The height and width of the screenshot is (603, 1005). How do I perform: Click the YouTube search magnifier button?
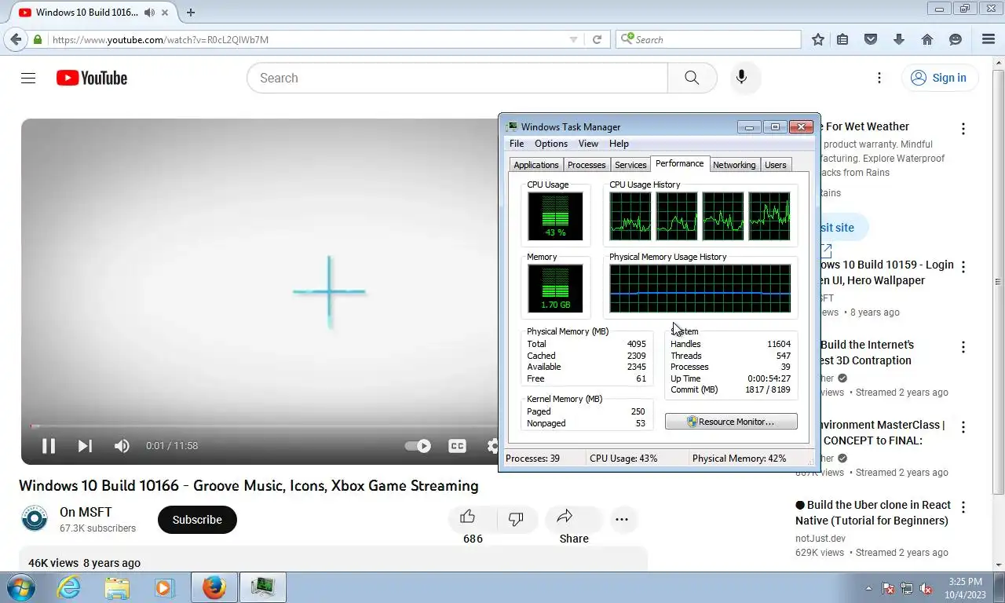[x=692, y=78]
